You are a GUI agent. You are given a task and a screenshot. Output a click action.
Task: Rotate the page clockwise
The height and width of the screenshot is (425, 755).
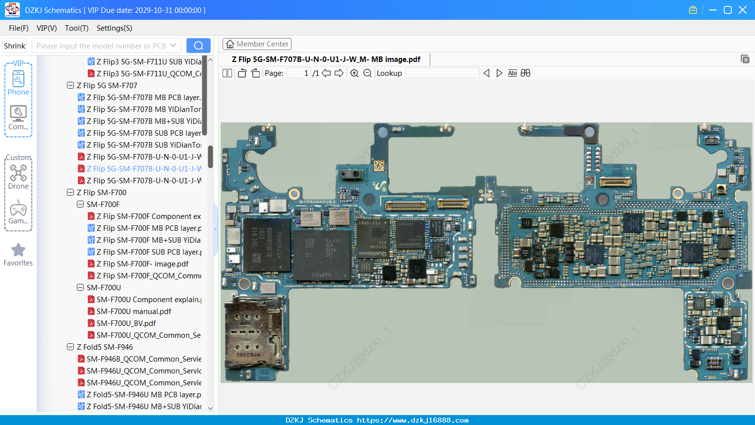pyautogui.click(x=255, y=73)
